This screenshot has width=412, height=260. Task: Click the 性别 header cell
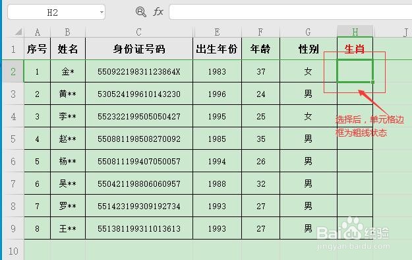tap(309, 49)
